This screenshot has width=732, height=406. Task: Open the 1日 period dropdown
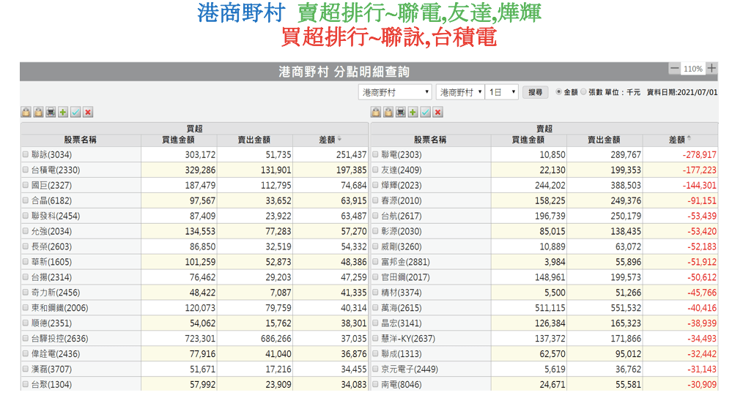coord(503,92)
